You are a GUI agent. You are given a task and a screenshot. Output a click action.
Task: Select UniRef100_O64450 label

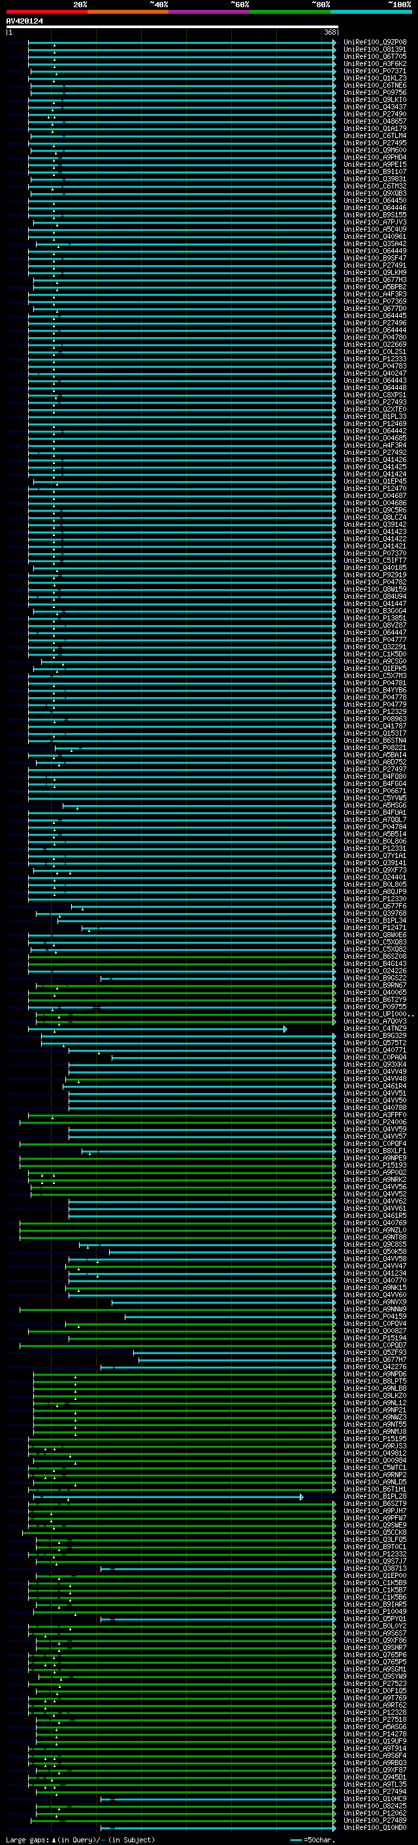pos(374,200)
